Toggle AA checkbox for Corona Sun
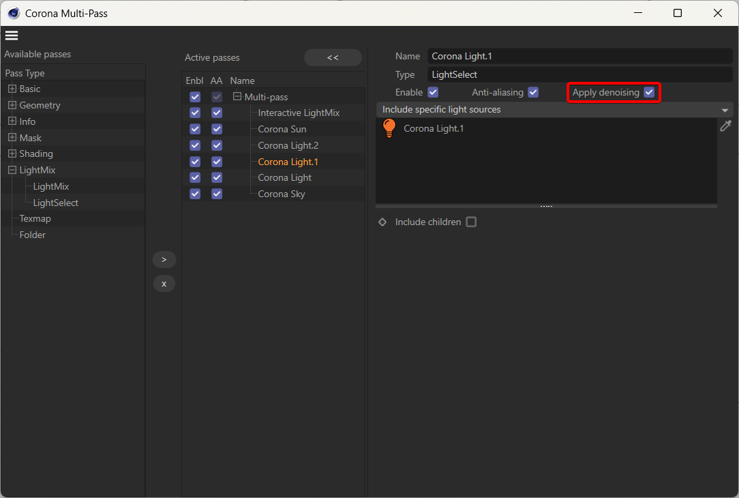Image resolution: width=739 pixels, height=498 pixels. pyautogui.click(x=217, y=129)
